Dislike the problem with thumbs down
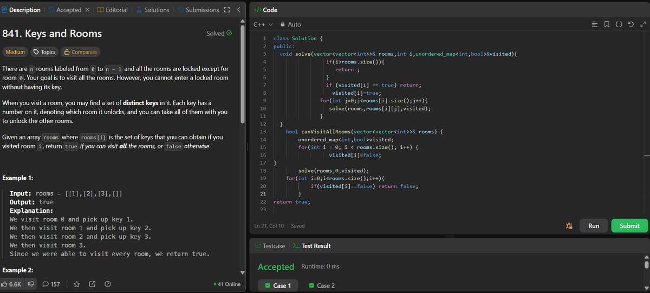This screenshot has height=293, width=650. click(31, 284)
